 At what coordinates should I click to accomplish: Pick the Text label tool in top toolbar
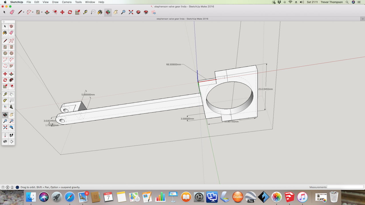click(93, 12)
